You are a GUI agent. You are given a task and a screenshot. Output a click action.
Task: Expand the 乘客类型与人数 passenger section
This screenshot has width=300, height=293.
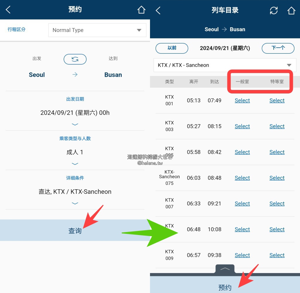75,164
